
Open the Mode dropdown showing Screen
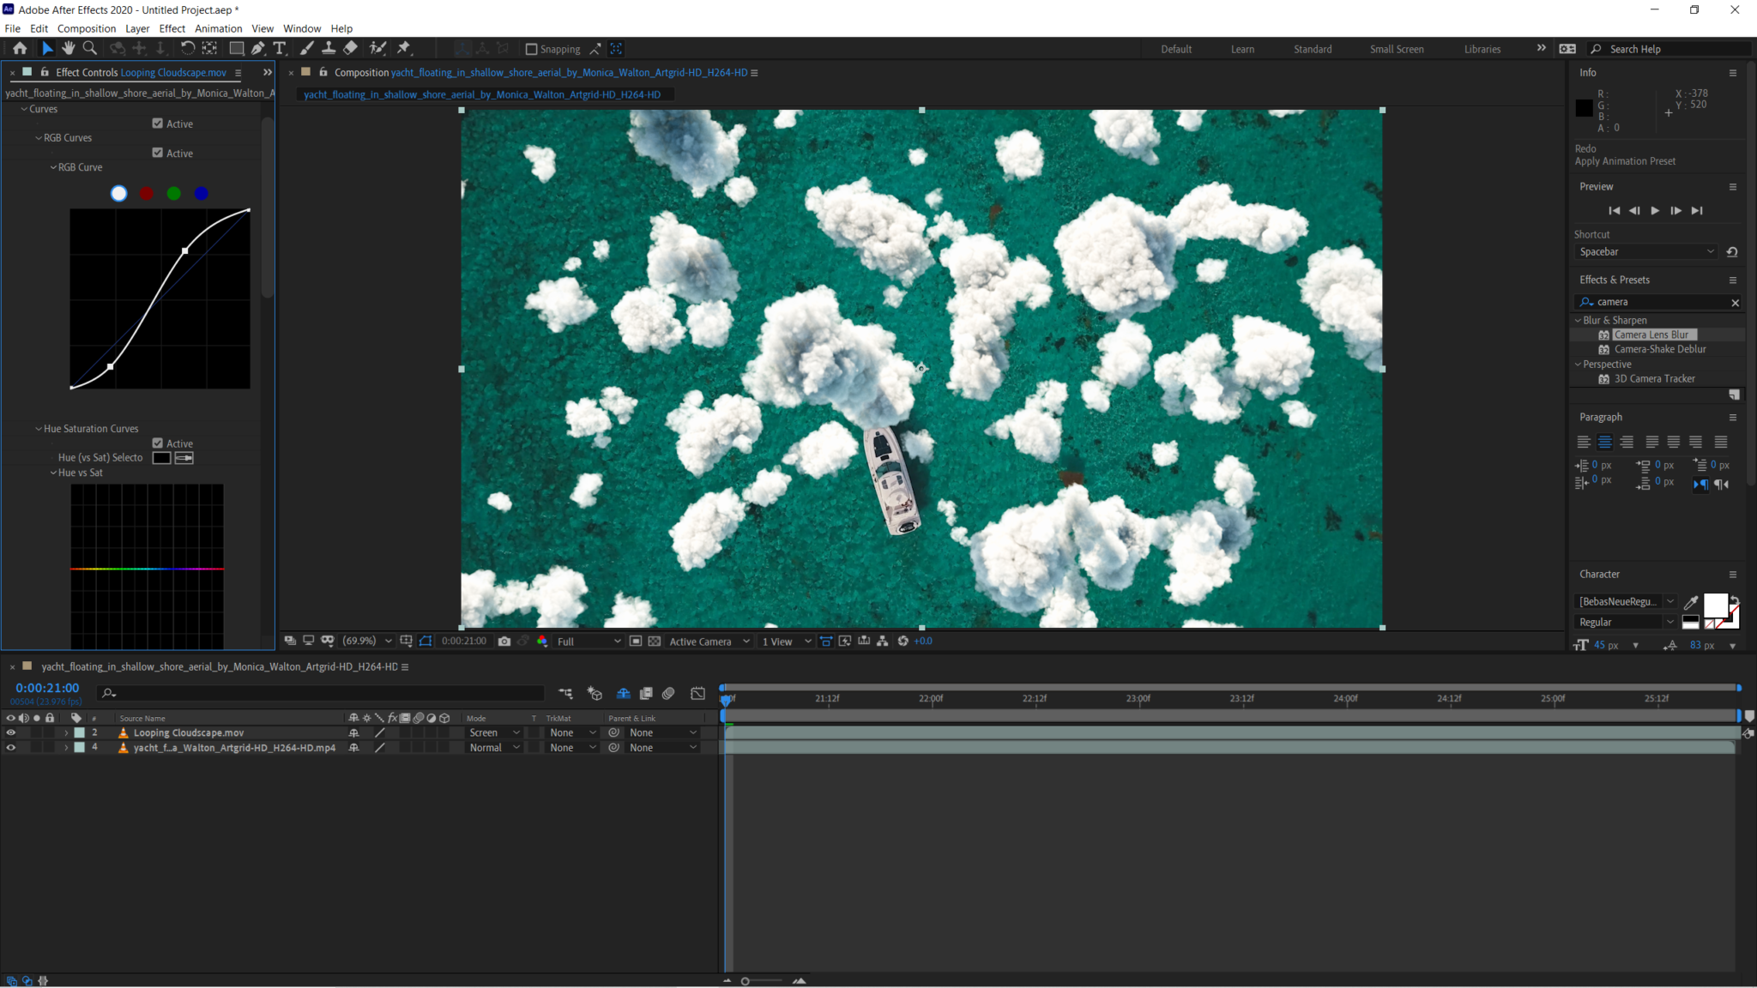click(x=493, y=732)
